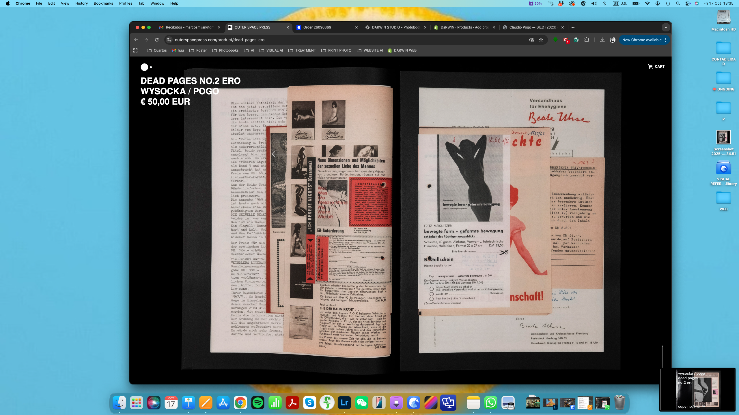This screenshot has height=415, width=739.
Task: Close the OUTER SPACE PRESS tab
Action: point(288,27)
